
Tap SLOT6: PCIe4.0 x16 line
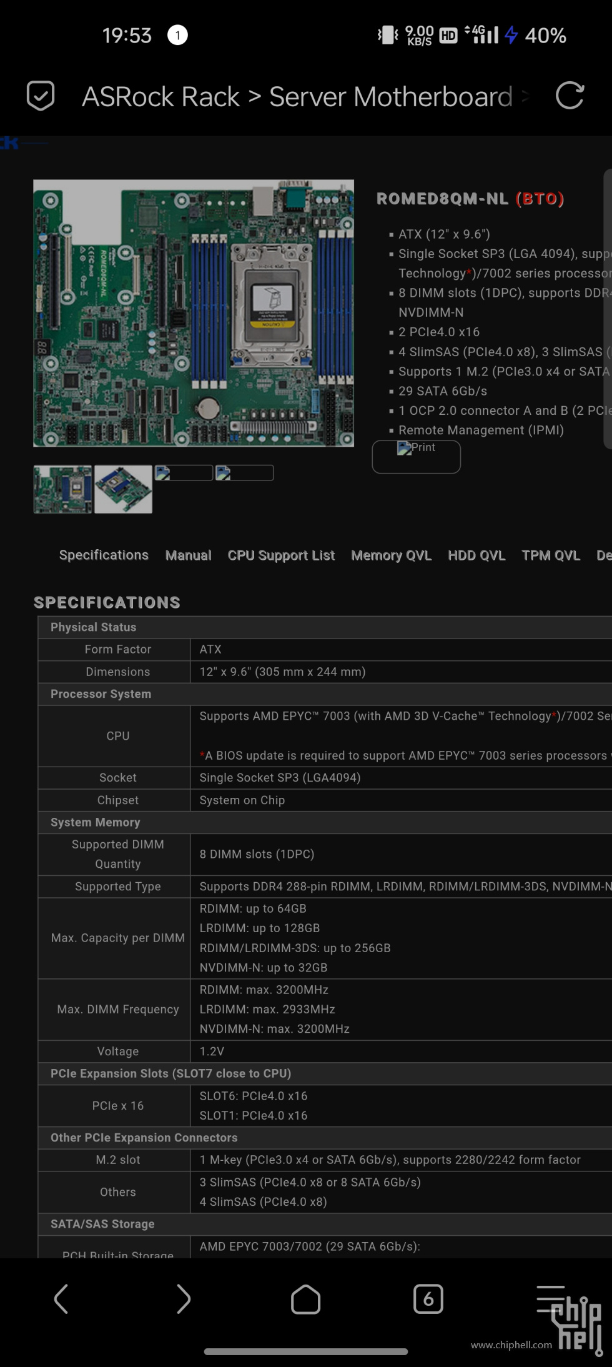[254, 1096]
